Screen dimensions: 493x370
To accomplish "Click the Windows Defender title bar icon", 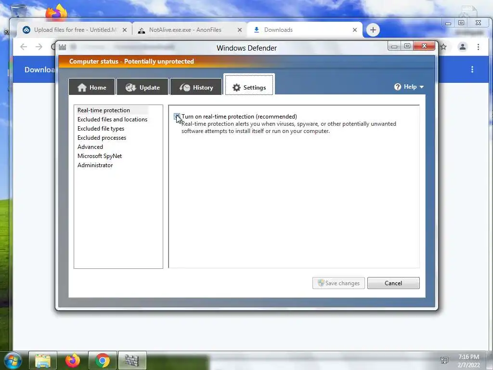I will [62, 47].
